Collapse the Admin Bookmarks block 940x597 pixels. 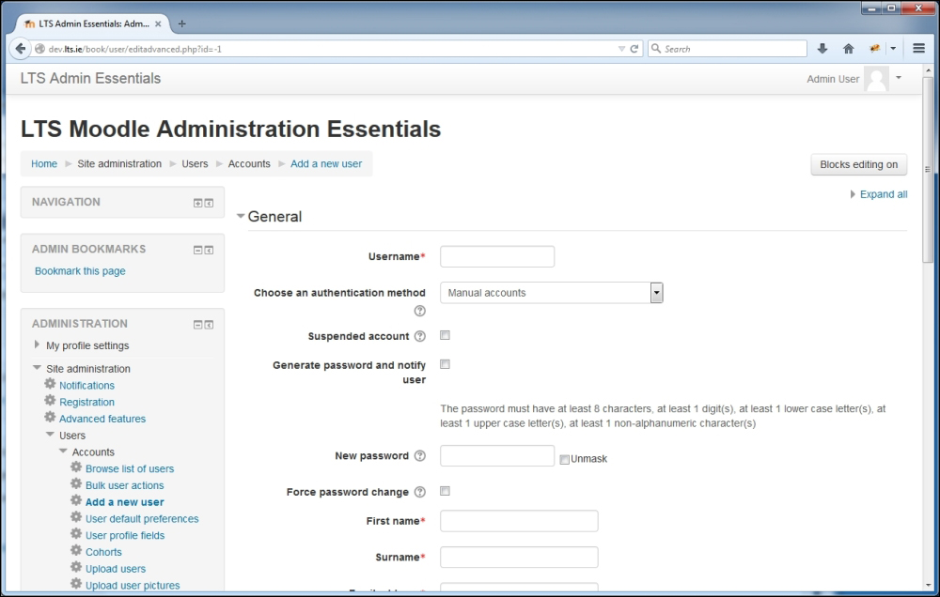tap(196, 250)
